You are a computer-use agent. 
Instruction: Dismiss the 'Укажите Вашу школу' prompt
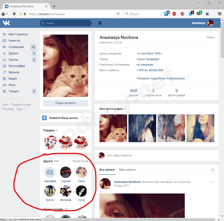(x=88, y=118)
